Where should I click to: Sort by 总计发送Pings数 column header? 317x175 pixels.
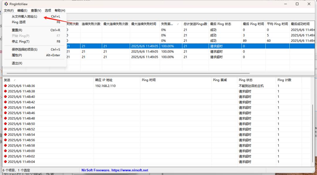[195, 24]
